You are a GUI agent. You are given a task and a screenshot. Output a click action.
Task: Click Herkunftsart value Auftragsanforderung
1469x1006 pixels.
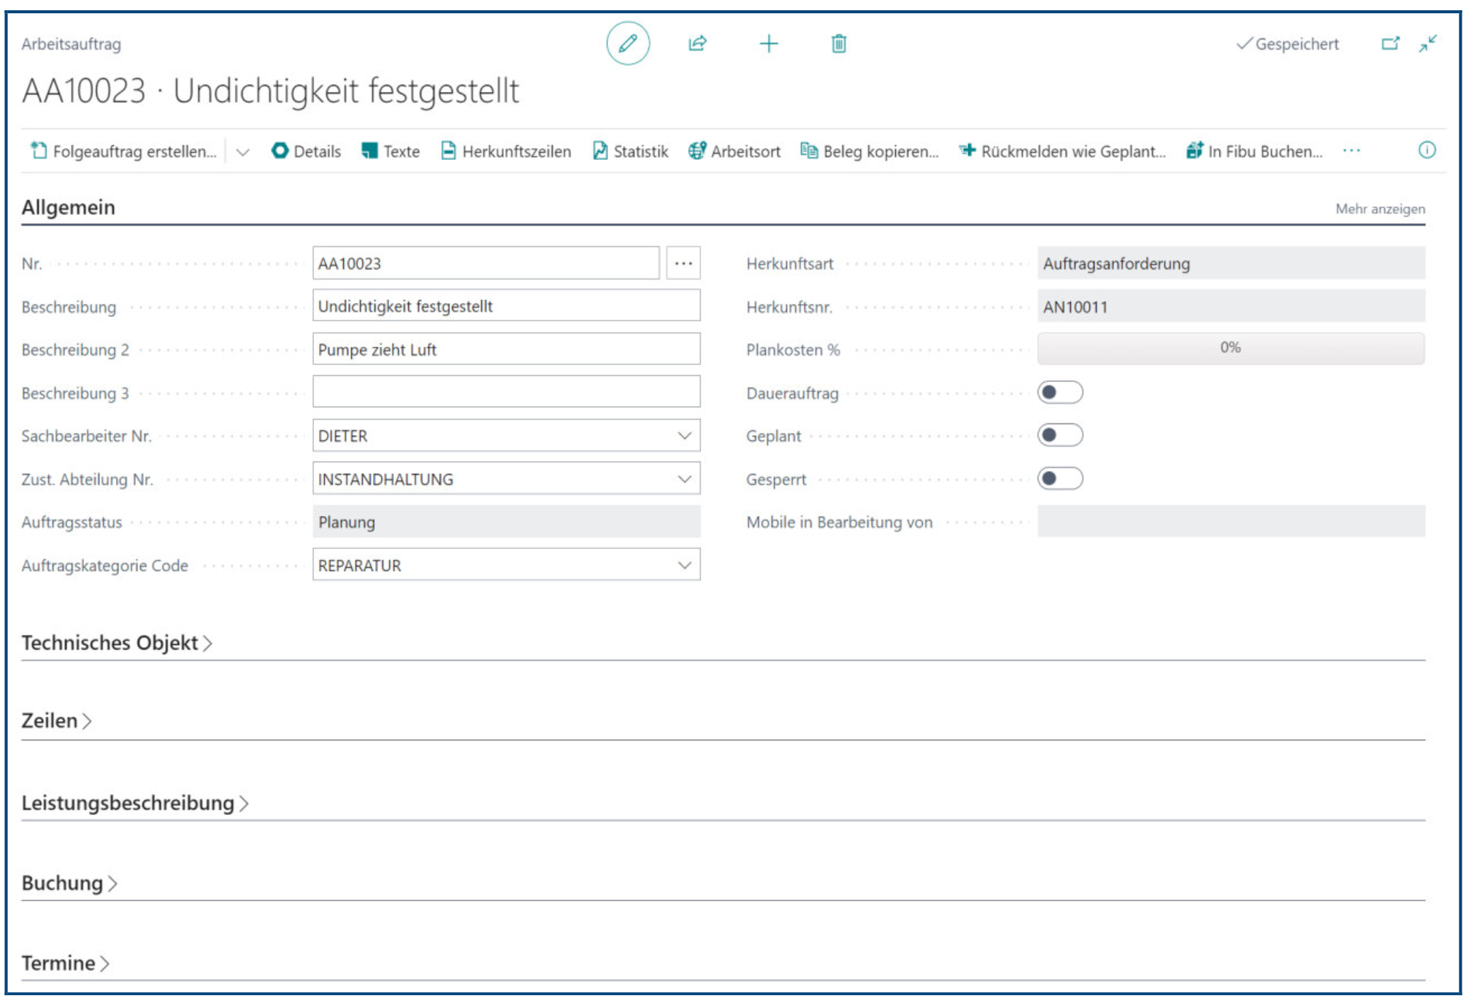[x=1231, y=263]
